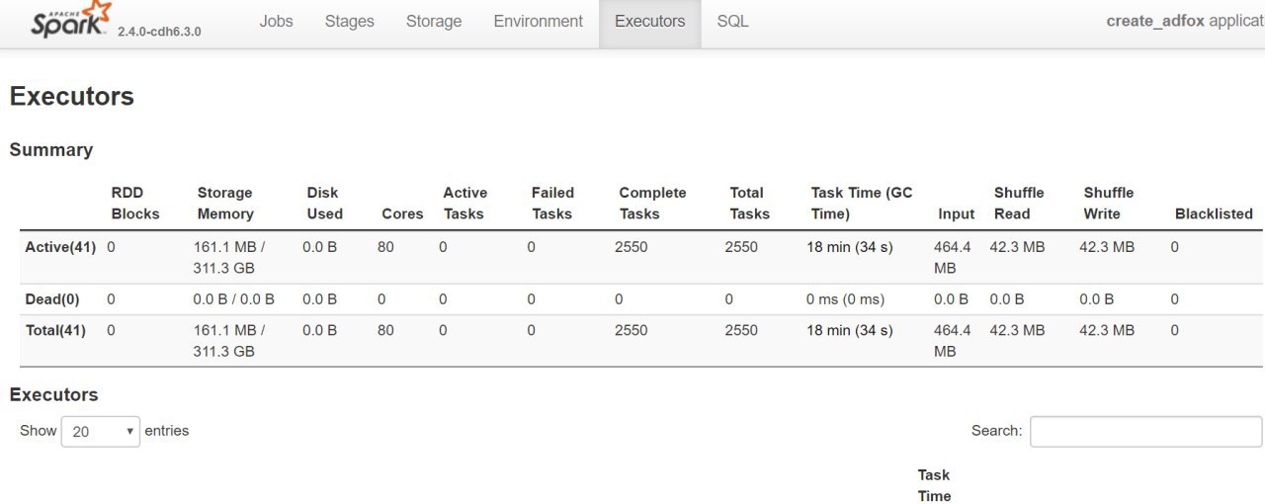Click the Search input field
1265x504 pixels.
tap(1145, 431)
